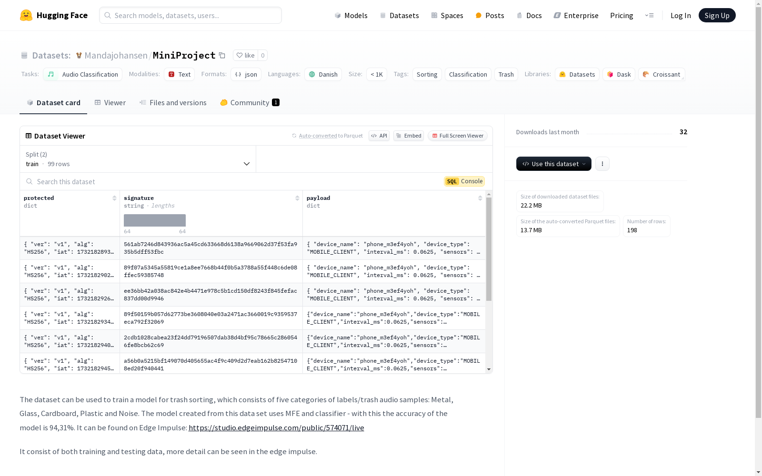Click the Classification tag
762x476 pixels.
(x=468, y=74)
